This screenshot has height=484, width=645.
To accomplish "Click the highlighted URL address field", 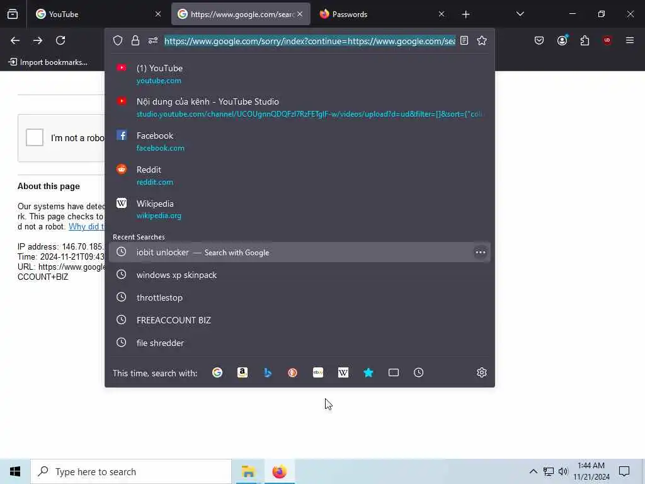I will [x=310, y=41].
